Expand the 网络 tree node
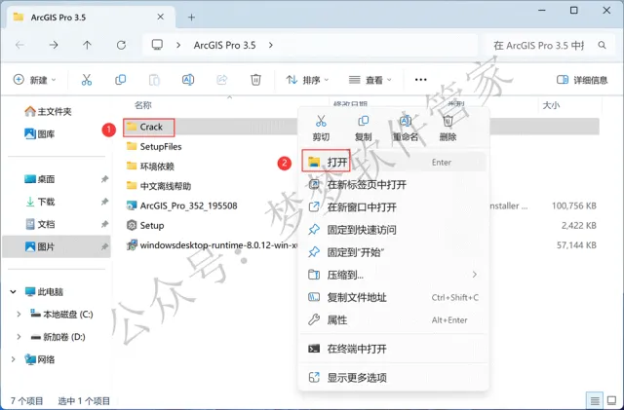624x410 pixels. click(x=13, y=359)
